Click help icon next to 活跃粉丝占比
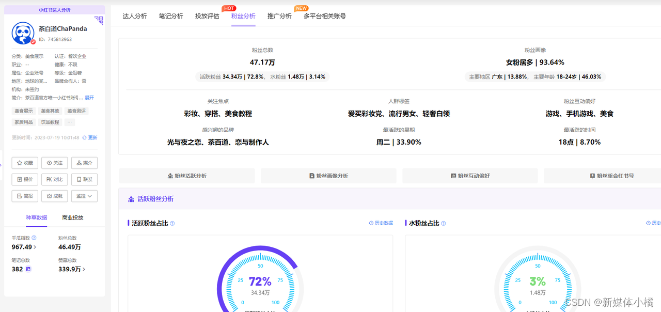This screenshot has width=661, height=312. click(x=172, y=224)
